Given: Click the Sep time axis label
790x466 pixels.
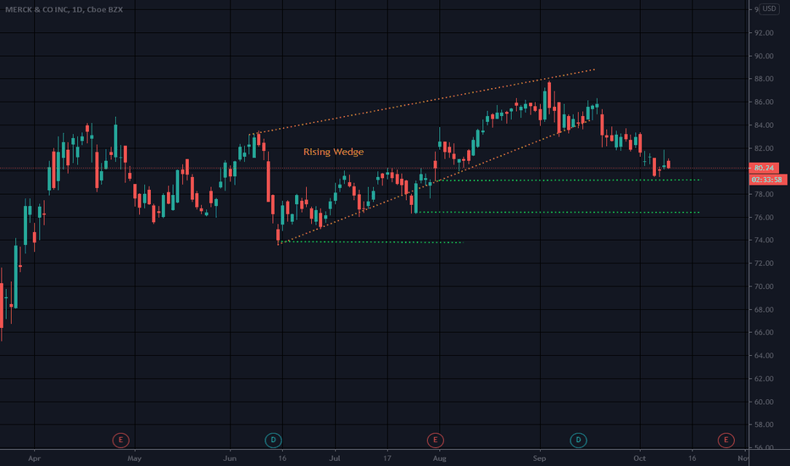Looking at the screenshot, I should tap(540, 458).
